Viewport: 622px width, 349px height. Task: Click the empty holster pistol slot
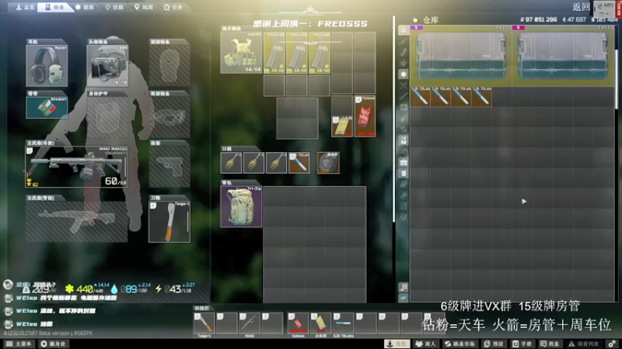(x=169, y=167)
